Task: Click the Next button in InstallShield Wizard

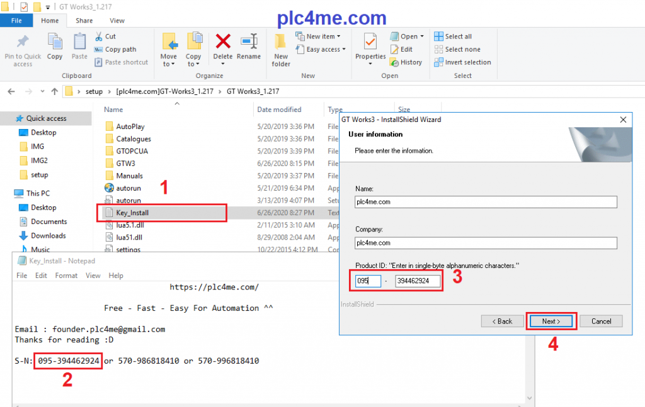Action: [x=551, y=321]
